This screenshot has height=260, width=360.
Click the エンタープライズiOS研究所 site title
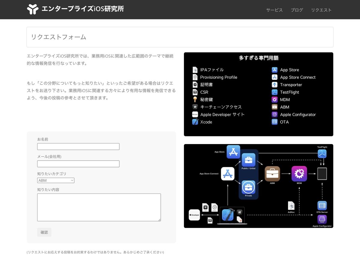pyautogui.click(x=82, y=9)
